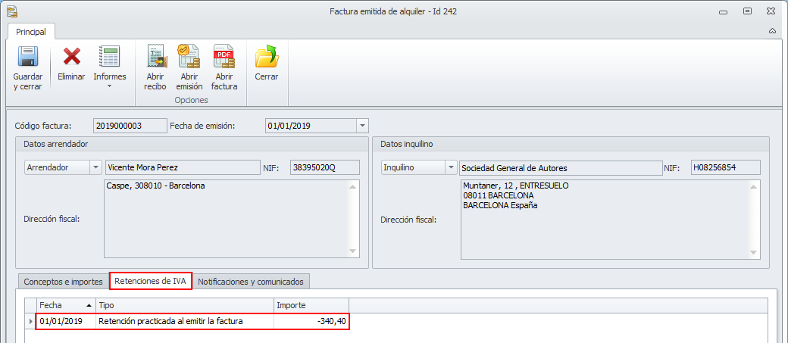The image size is (788, 343).
Task: Open the Fecha de emisión date dropdown
Action: [x=362, y=126]
